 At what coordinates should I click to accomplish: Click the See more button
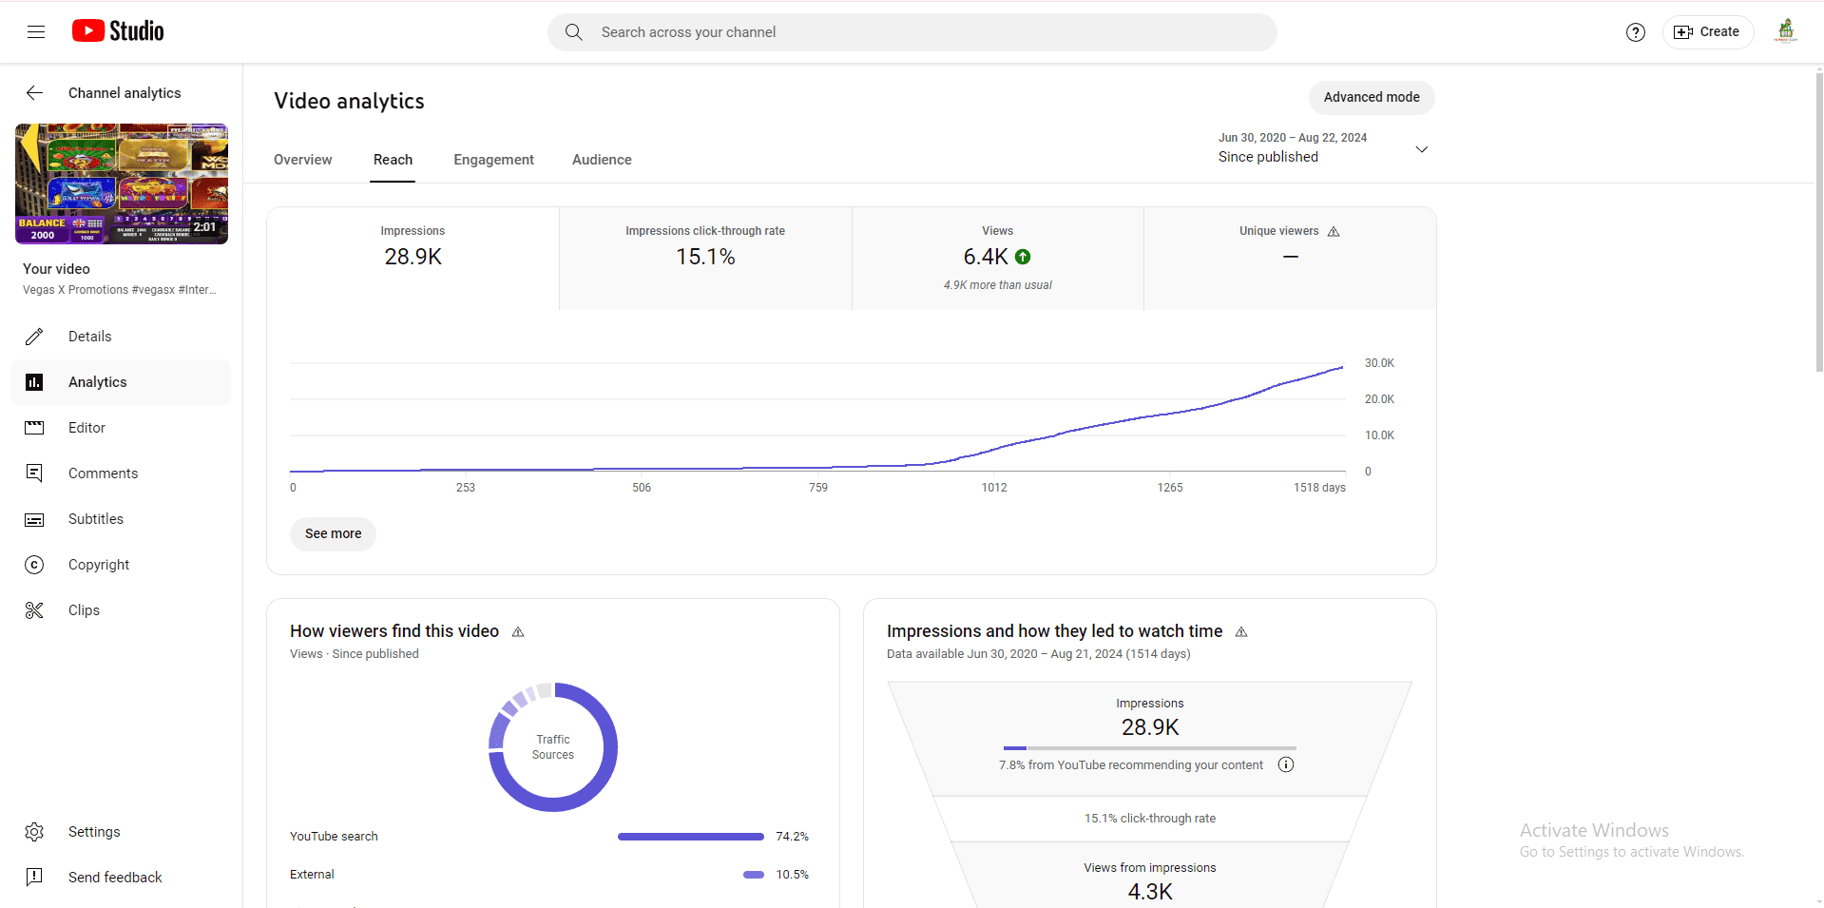[x=333, y=534]
